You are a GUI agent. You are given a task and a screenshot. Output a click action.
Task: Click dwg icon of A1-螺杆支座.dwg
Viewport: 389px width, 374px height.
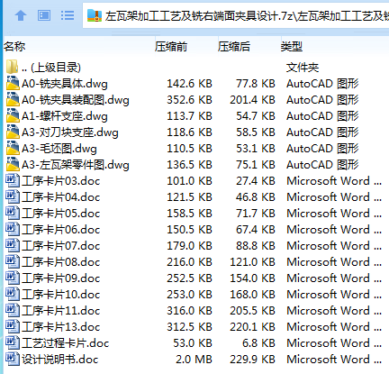(x=13, y=115)
